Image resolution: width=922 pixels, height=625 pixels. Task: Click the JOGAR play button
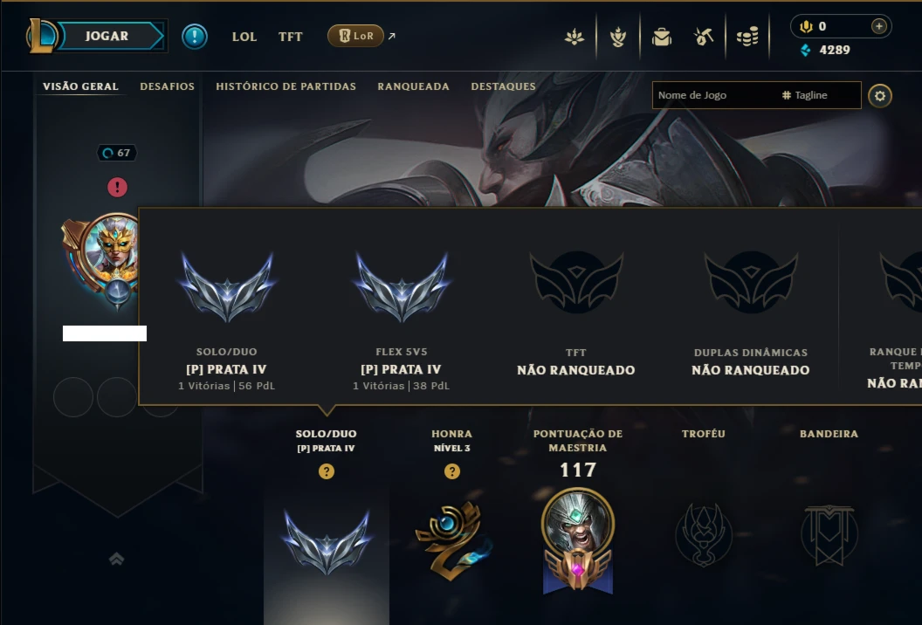coord(107,36)
